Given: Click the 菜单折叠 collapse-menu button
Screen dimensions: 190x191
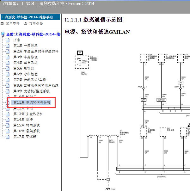Looking at the screenshot, I should pyautogui.click(x=36, y=23).
